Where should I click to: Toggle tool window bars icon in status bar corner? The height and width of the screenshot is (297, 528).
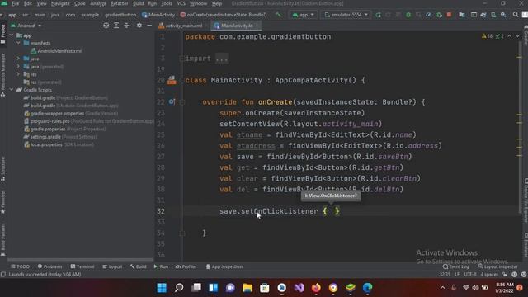3,275
